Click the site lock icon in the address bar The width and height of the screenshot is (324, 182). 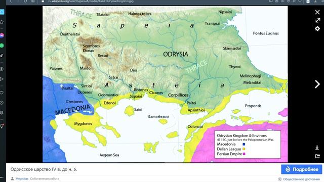coord(43,1)
